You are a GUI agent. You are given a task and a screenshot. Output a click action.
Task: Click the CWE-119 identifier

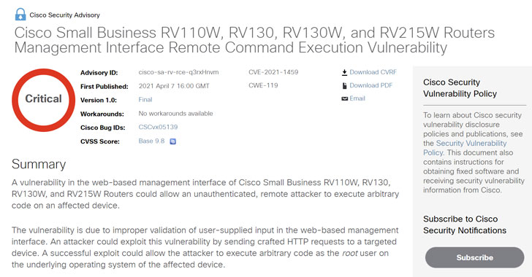coord(263,85)
